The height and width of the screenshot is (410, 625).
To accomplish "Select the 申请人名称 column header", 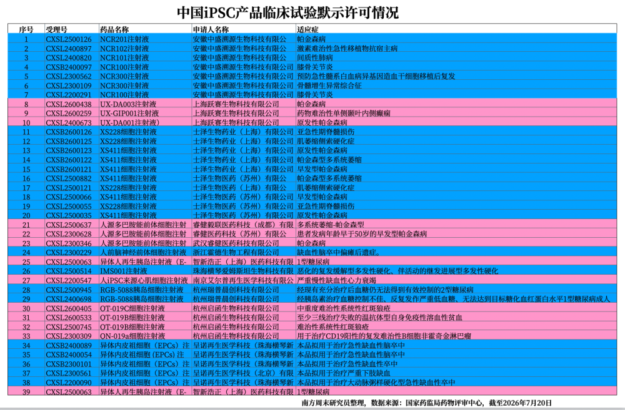I will [211, 29].
